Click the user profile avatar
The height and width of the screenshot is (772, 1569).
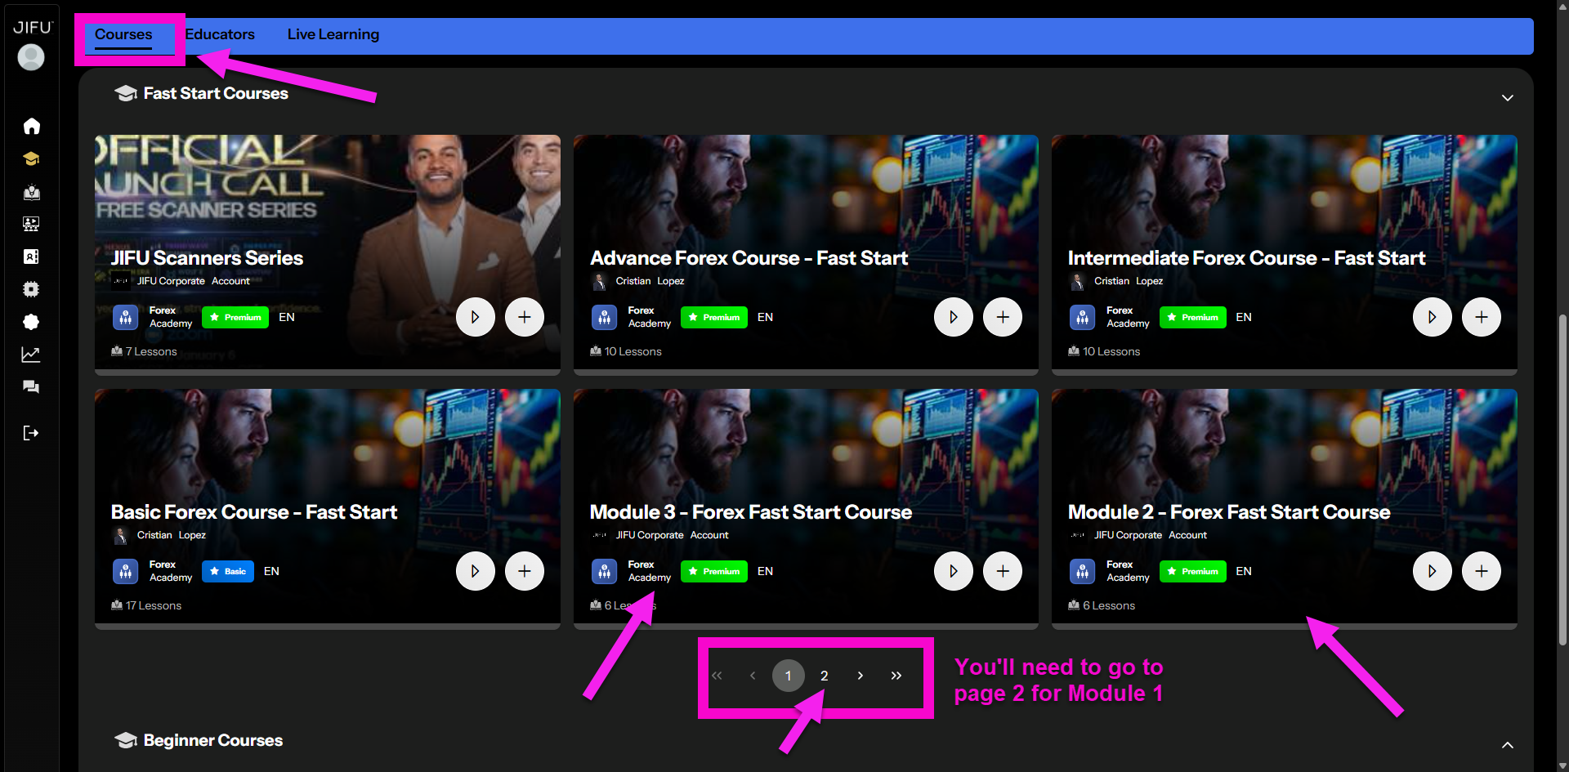click(31, 57)
